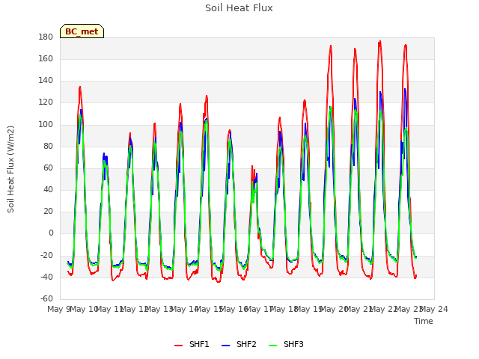Click the 80 y-axis tick label
This screenshot has width=479, height=359.
point(48,147)
